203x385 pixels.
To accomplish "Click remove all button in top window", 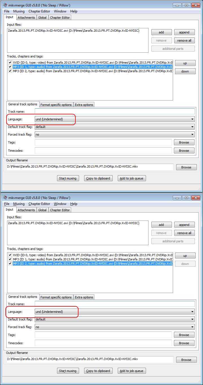I will [184, 40].
